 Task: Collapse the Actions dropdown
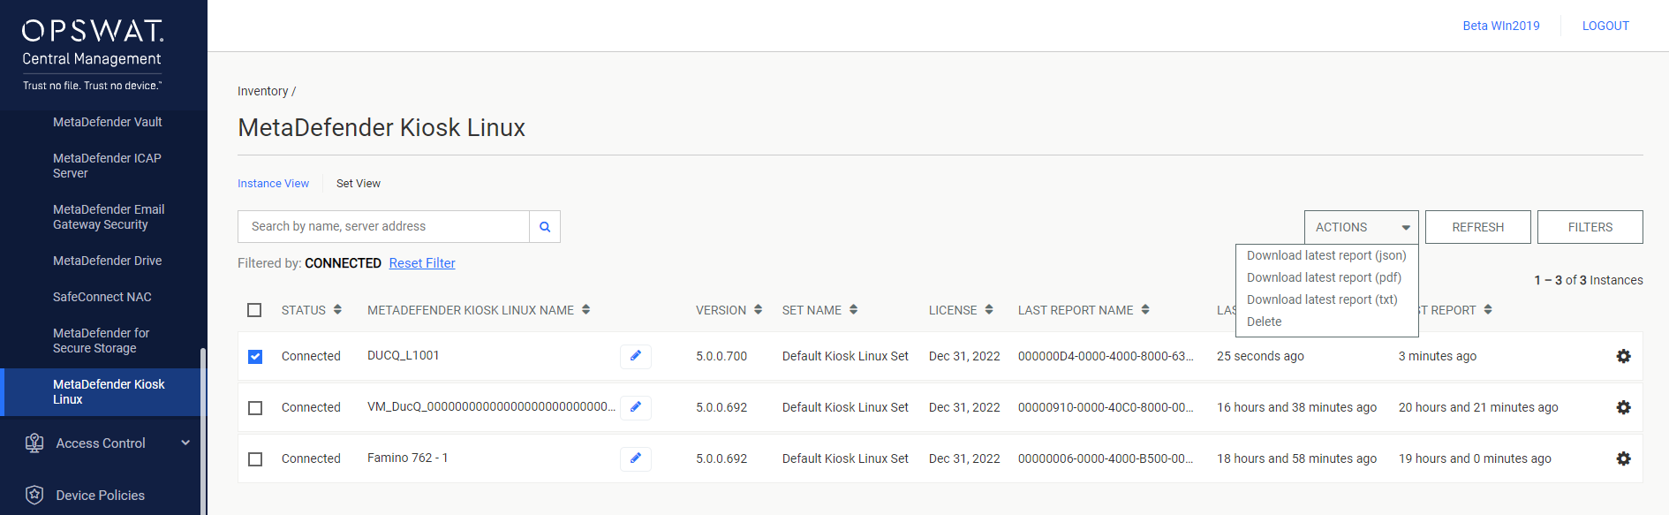(x=1362, y=227)
